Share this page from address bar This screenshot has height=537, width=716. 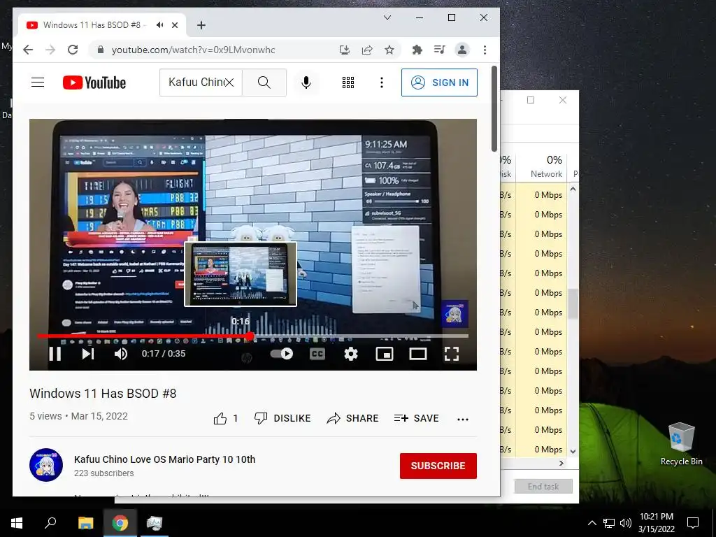tap(367, 50)
